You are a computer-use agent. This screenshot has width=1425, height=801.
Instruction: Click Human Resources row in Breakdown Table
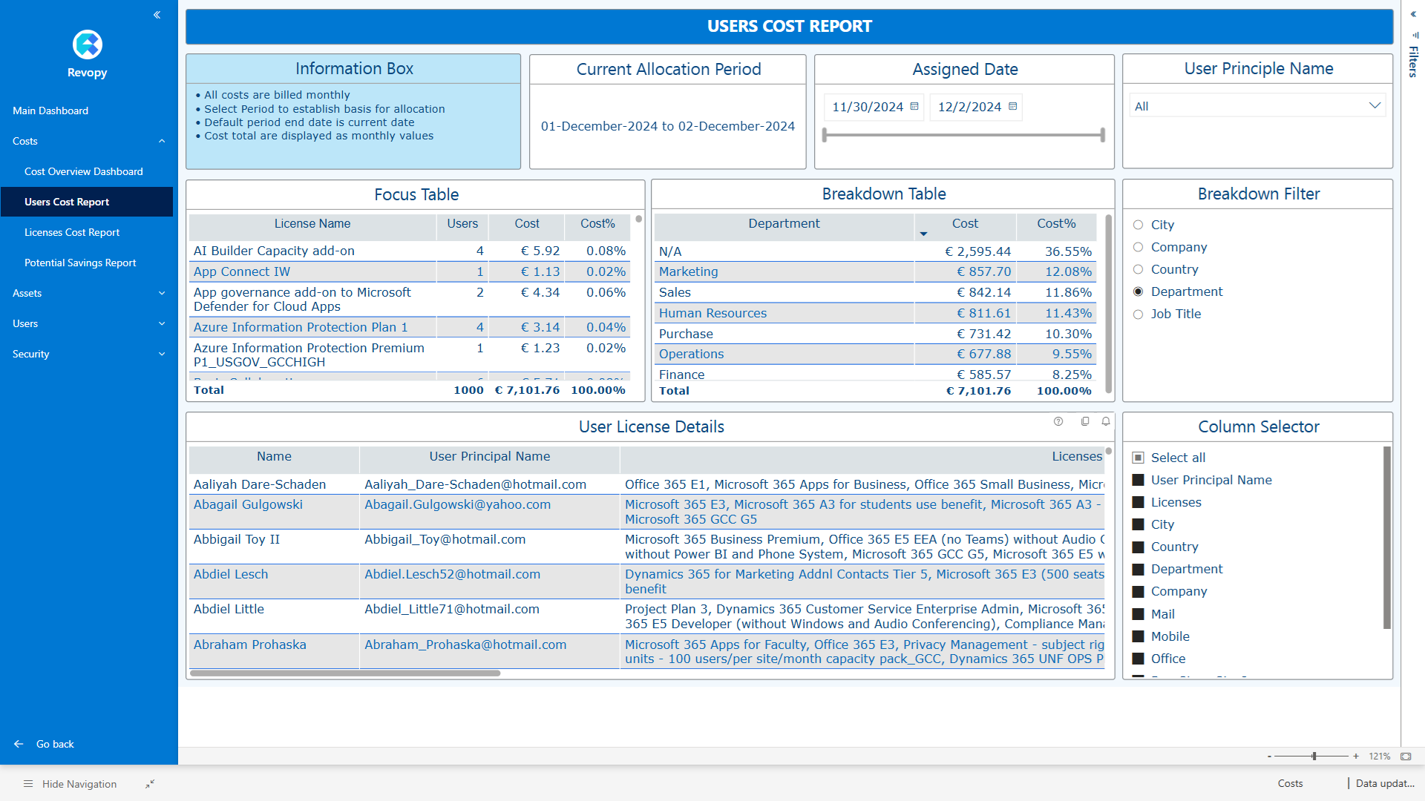(875, 313)
